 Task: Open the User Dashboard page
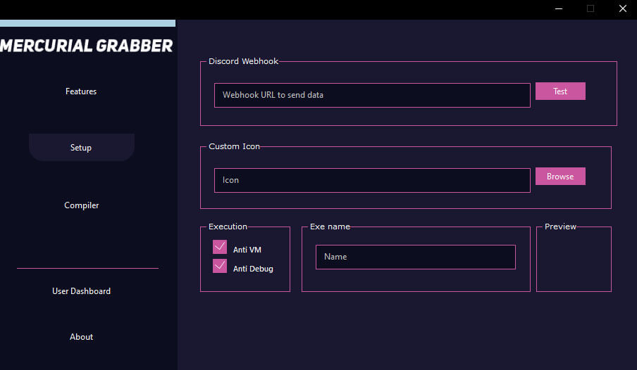(x=81, y=291)
